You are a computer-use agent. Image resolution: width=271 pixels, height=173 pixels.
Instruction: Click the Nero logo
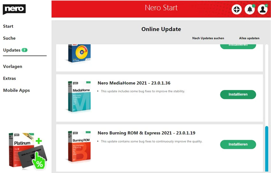click(x=14, y=9)
